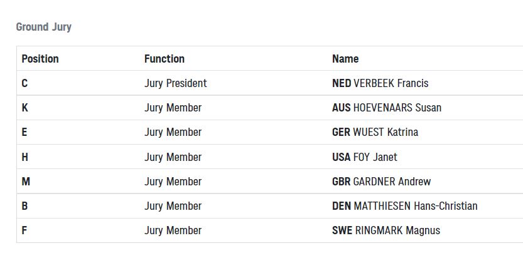
Task: Select the Name column header
Action: (x=345, y=59)
